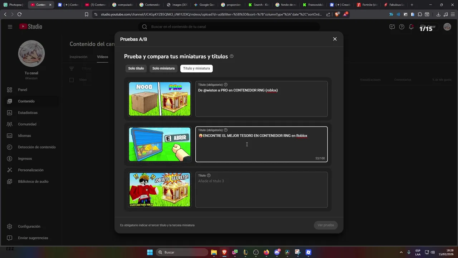Close the Pruebas A/B dialog
The width and height of the screenshot is (458, 258).
[x=335, y=39]
